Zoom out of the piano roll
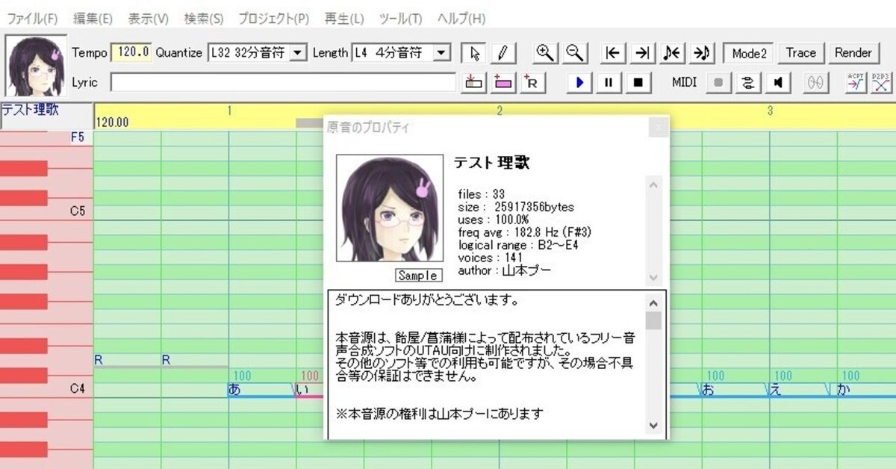The image size is (896, 469). point(573,53)
